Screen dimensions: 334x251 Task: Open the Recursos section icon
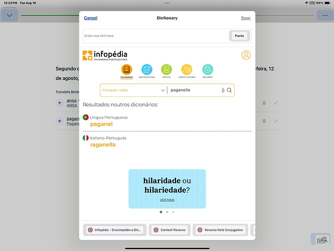pyautogui.click(x=208, y=69)
